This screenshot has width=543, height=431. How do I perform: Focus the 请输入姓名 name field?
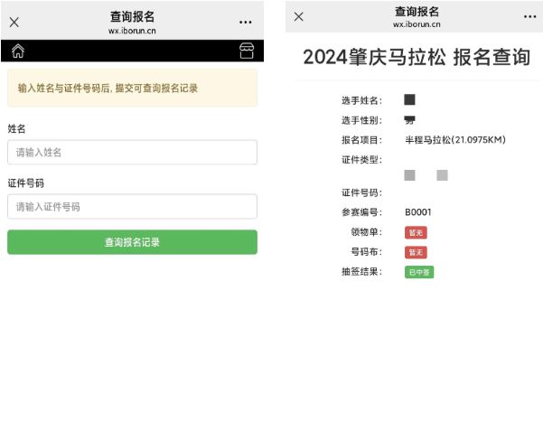coord(132,152)
